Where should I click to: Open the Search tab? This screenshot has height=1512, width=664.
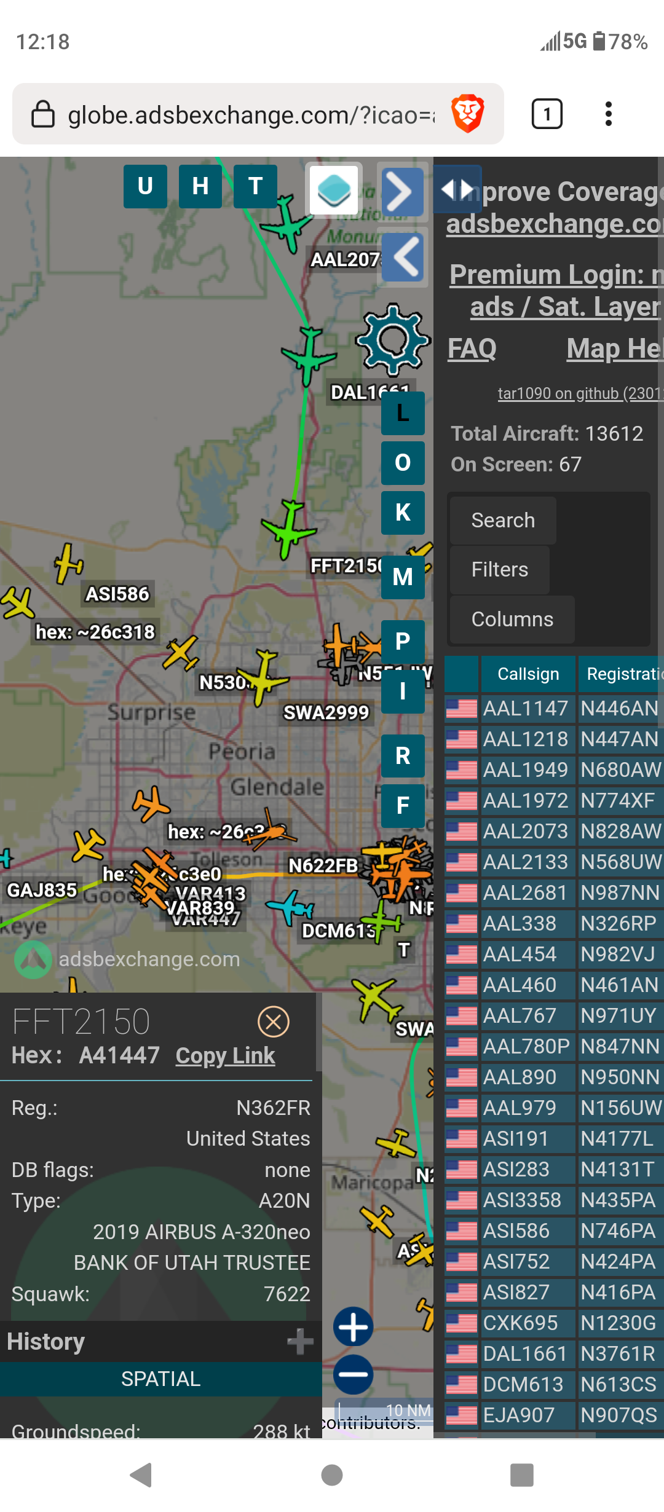(x=503, y=521)
